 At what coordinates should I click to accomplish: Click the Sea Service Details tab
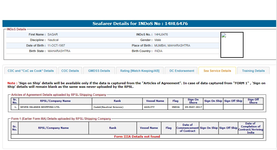[217, 71]
